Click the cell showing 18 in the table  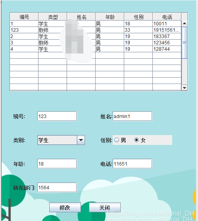pyautogui.click(x=138, y=24)
